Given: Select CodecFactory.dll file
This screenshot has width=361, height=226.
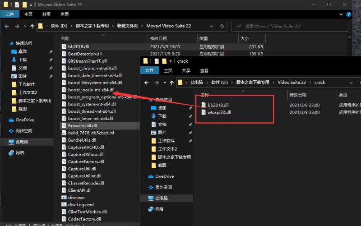Looking at the screenshot, I should pyautogui.click(x=84, y=219).
